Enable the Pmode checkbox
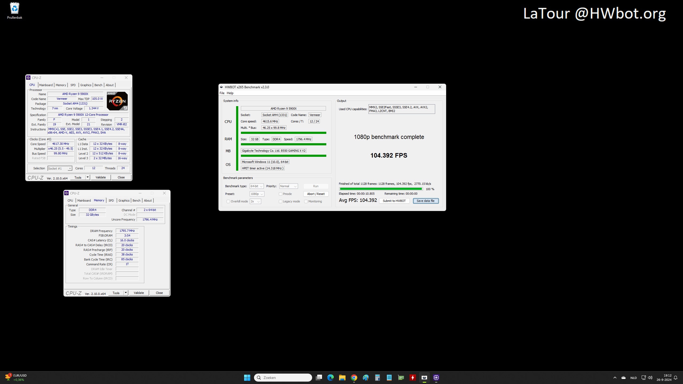 click(280, 194)
